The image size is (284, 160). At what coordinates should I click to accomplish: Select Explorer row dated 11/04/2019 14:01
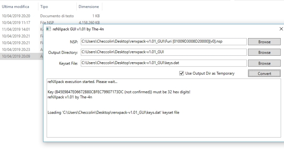(x=22, y=29)
